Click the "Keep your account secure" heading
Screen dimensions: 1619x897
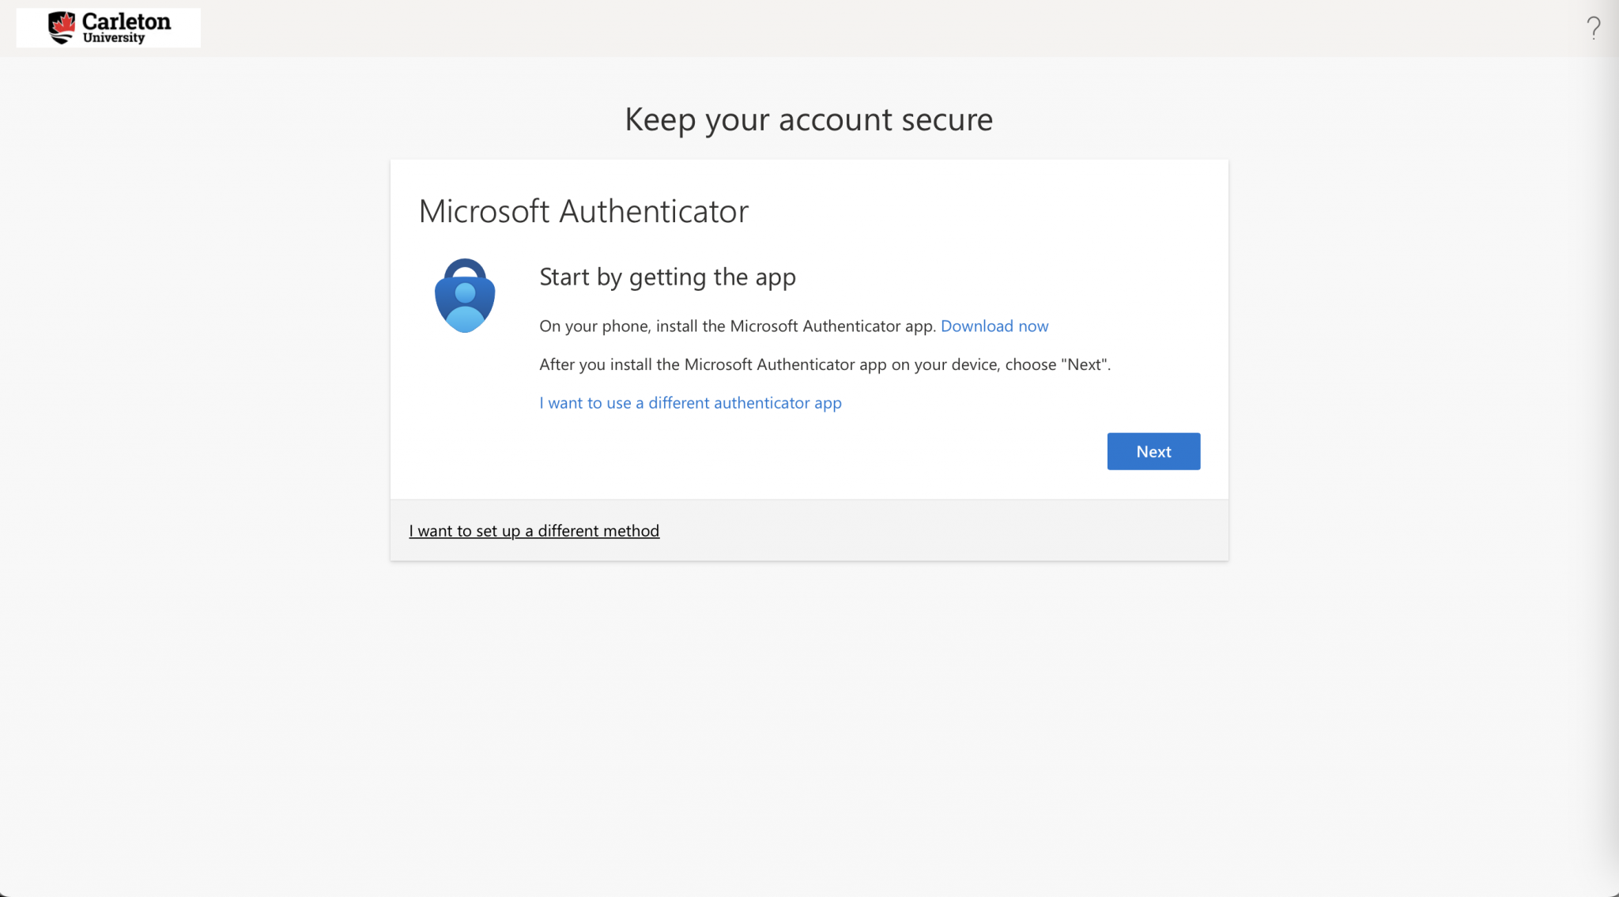[x=808, y=119]
